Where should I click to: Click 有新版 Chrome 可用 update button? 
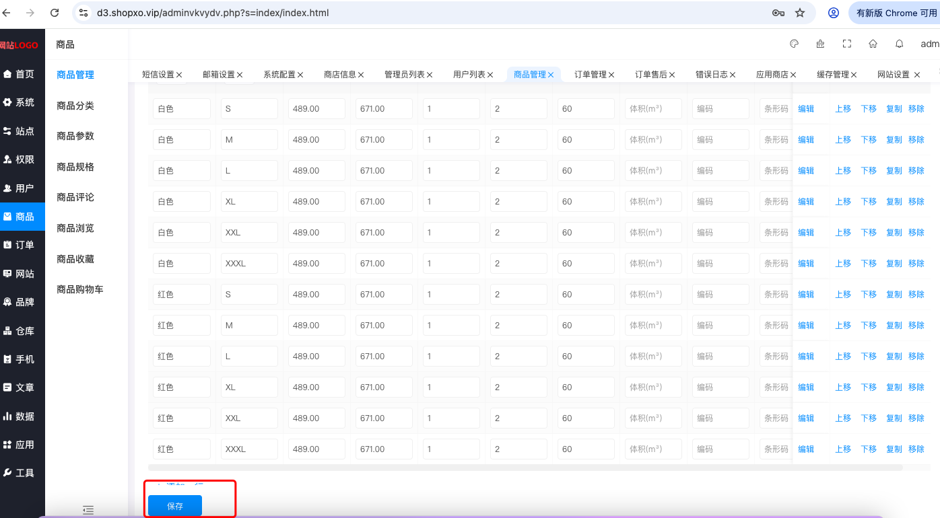tap(894, 13)
